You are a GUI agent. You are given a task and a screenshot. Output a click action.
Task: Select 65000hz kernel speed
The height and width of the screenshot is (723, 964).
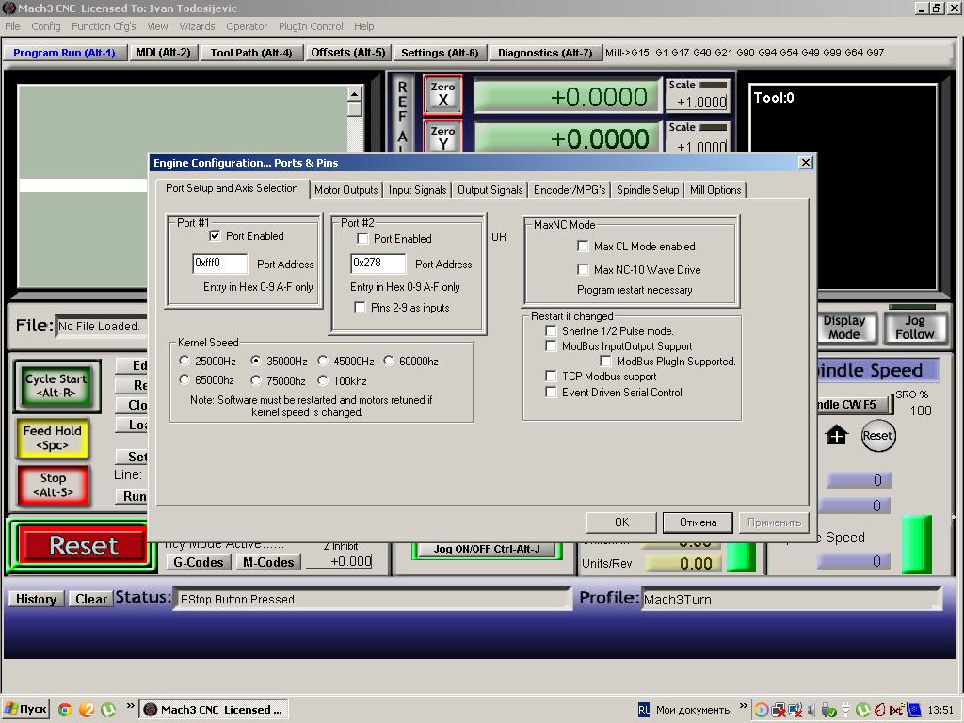185,380
